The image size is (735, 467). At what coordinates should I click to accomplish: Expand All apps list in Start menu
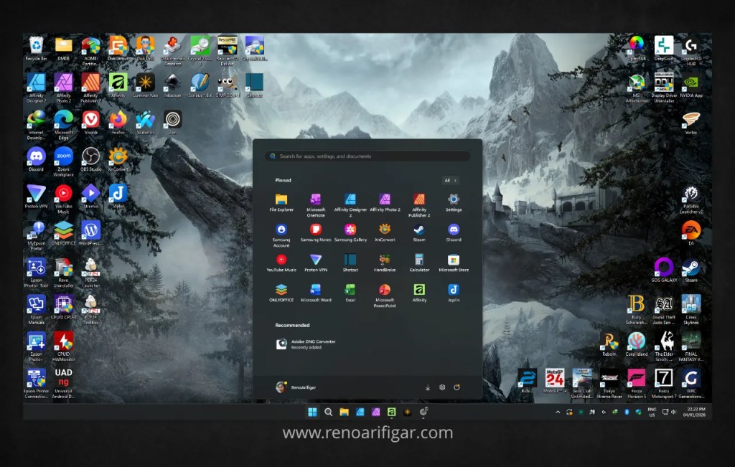pos(451,181)
